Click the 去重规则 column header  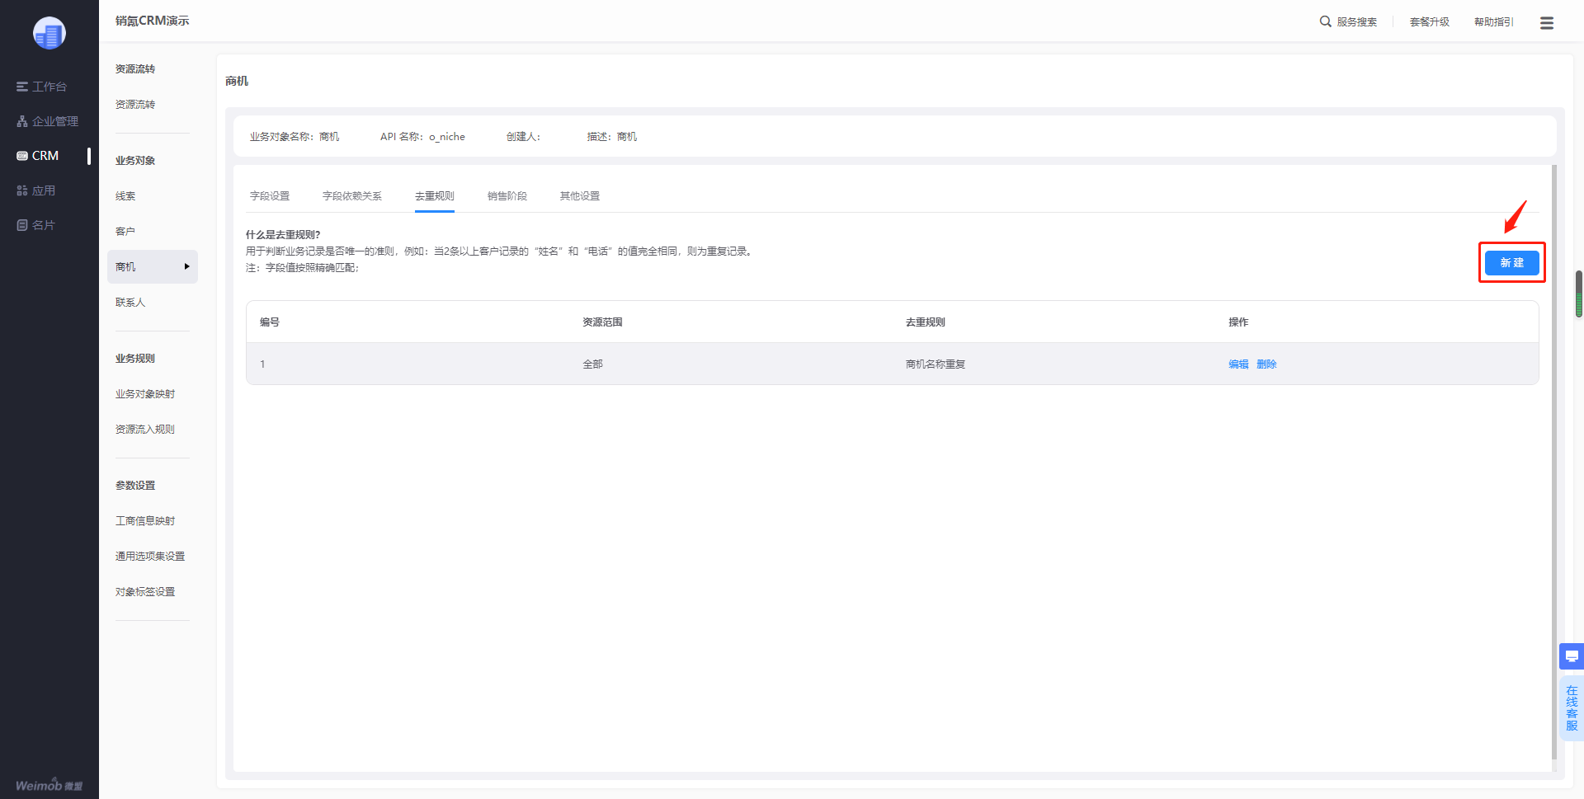pyautogui.click(x=926, y=322)
